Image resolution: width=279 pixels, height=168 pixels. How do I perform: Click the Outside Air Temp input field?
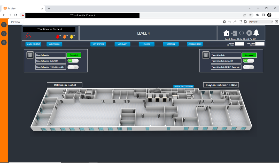click(x=239, y=44)
